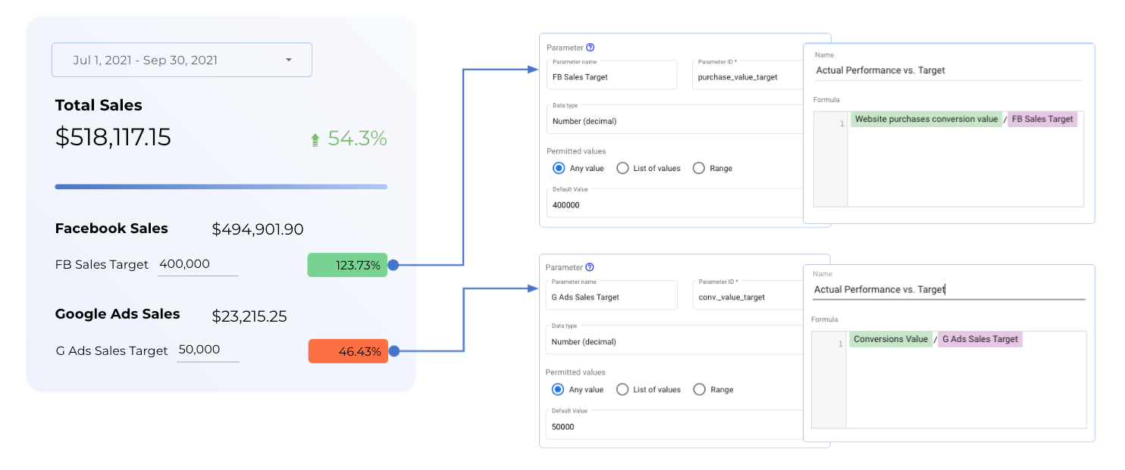Click the Name field above Website purchases formula
Screen dimensions: 1125x470
[x=948, y=70]
